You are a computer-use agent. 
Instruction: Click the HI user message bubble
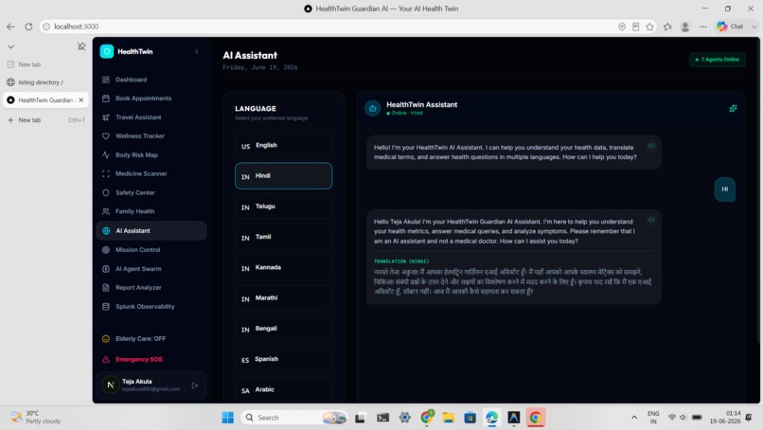coord(724,188)
